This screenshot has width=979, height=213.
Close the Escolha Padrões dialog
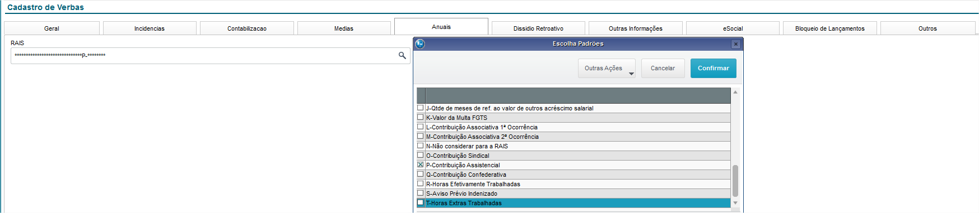pos(736,44)
